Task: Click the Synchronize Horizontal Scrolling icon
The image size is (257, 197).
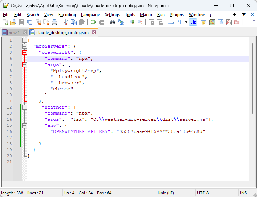Action: [x=159, y=22]
